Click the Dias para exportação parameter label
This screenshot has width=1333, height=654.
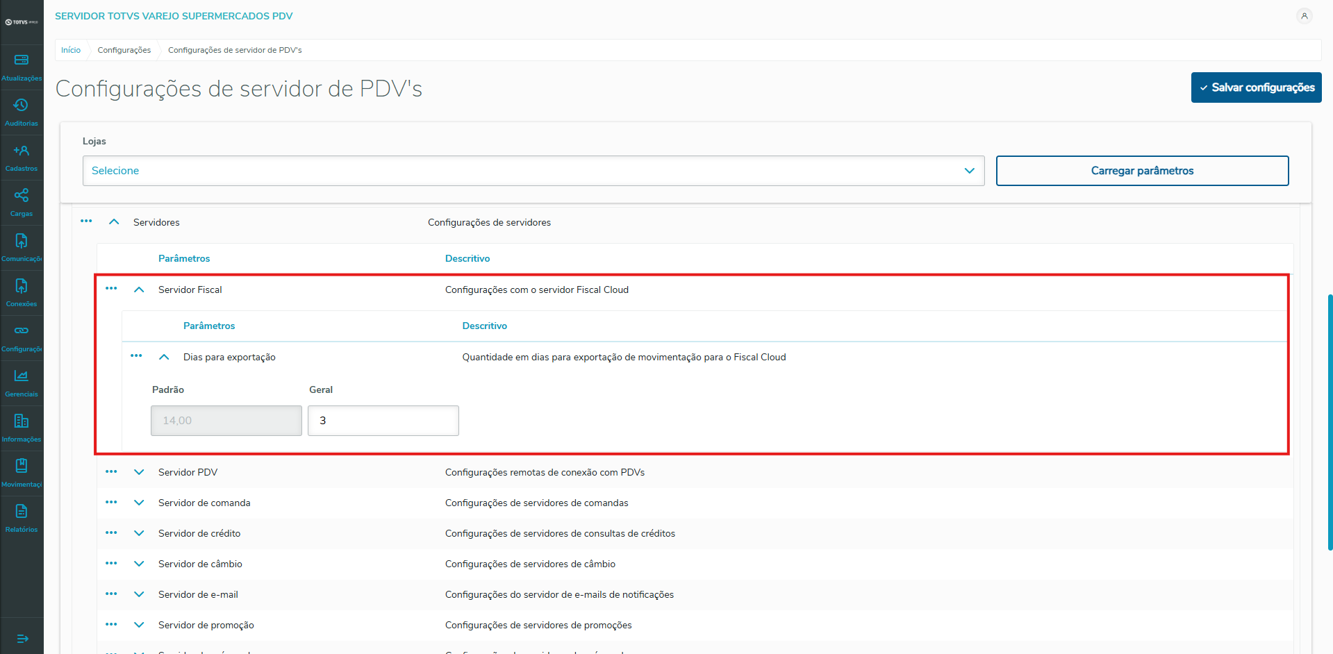point(229,357)
